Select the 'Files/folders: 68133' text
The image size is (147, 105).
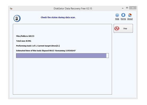pos(25,36)
